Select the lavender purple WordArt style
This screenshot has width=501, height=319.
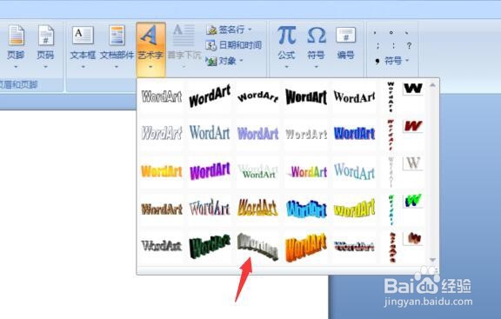coord(257,133)
